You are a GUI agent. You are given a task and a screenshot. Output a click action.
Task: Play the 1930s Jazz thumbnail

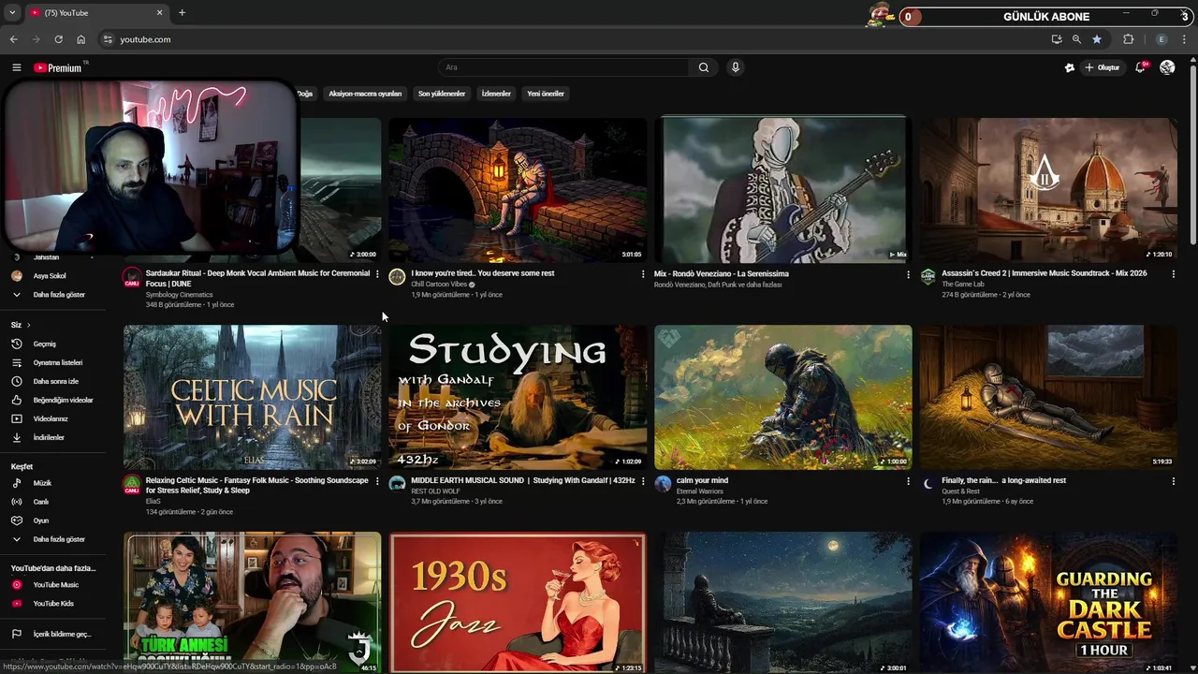[x=518, y=603]
